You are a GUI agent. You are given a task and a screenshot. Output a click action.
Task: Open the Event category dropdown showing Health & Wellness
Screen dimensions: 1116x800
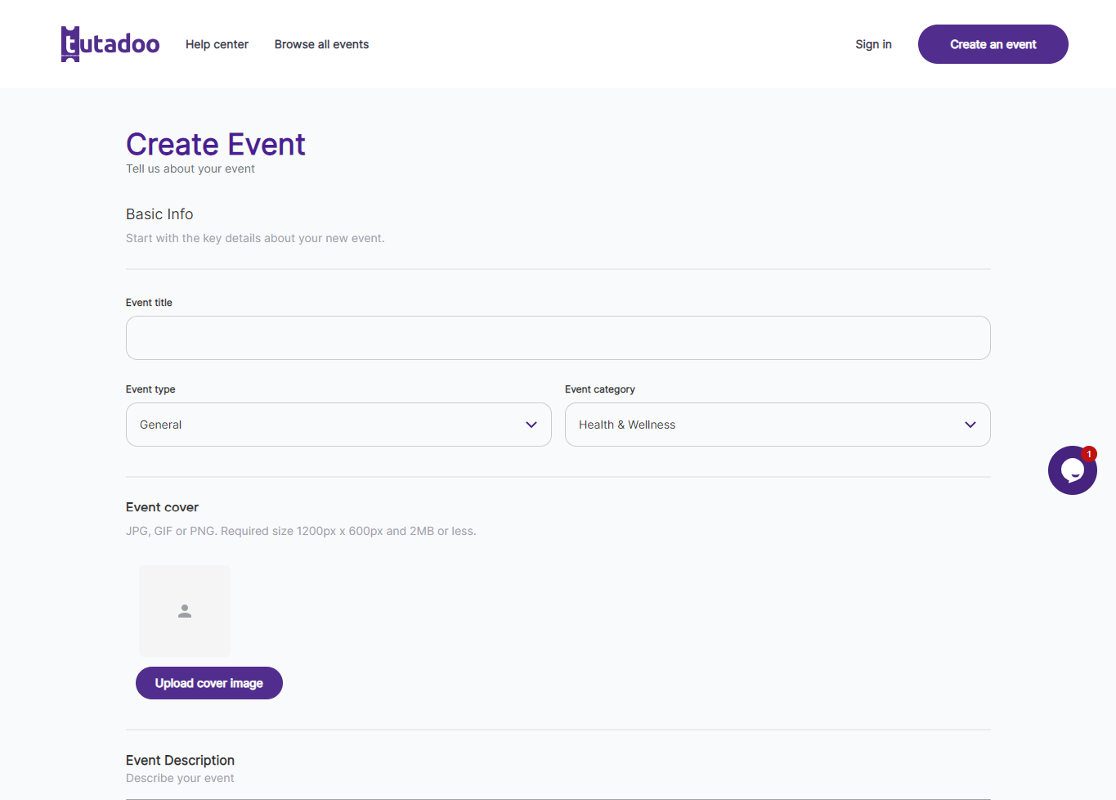778,425
